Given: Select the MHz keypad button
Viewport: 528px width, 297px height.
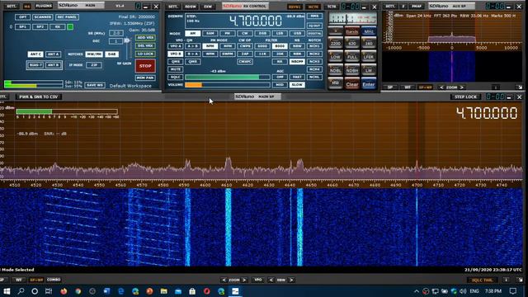Looking at the screenshot, I should pos(369,31).
